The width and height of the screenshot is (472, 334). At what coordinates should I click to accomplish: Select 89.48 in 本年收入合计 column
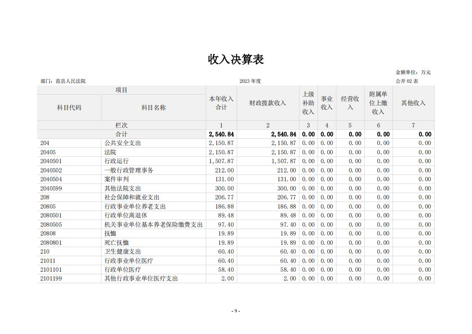click(226, 215)
